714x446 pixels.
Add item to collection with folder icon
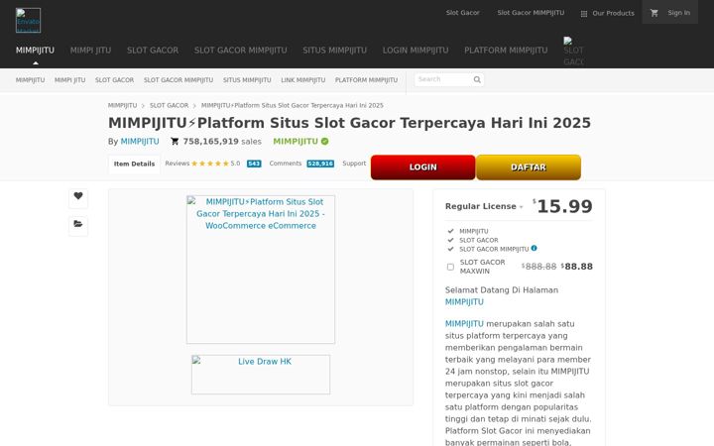click(78, 224)
